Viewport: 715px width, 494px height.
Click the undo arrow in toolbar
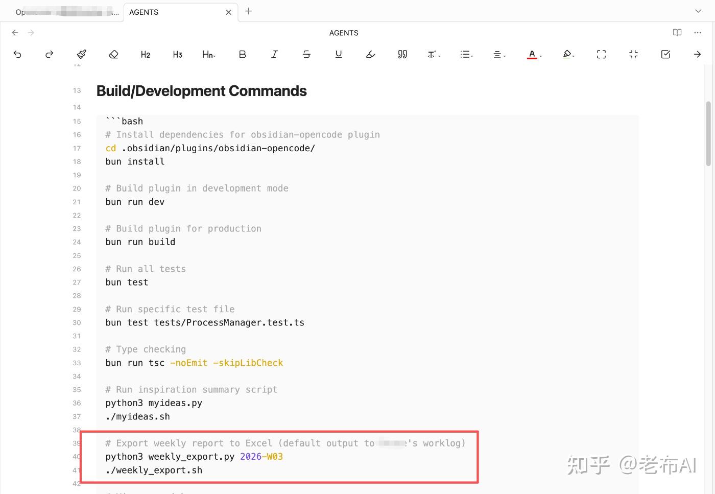[17, 54]
